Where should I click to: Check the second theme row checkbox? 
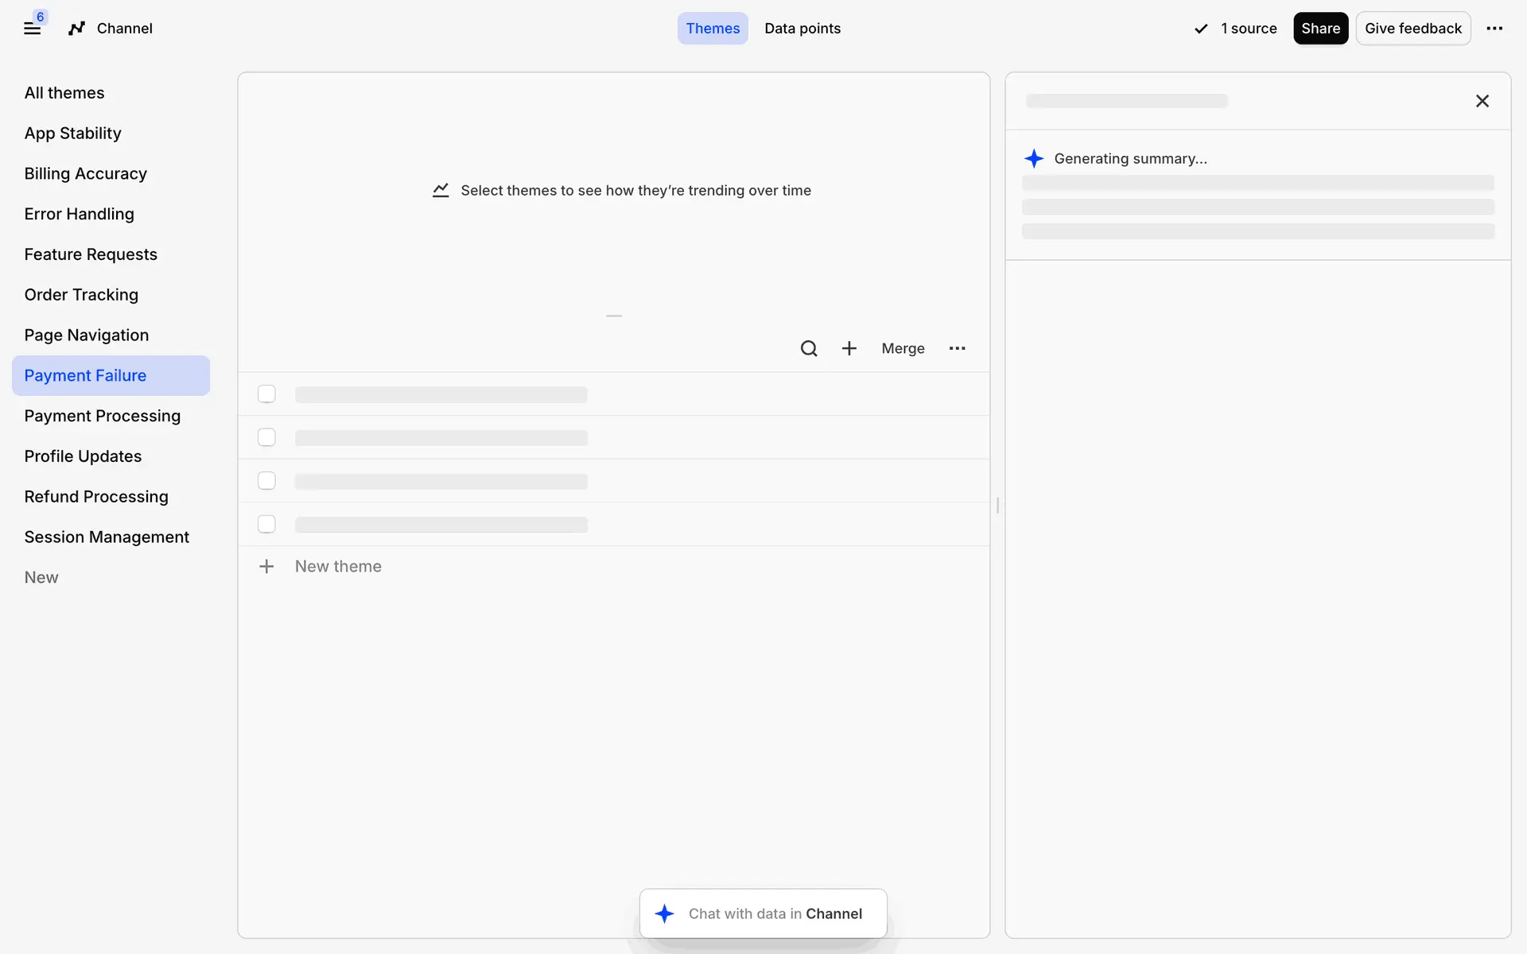266,437
